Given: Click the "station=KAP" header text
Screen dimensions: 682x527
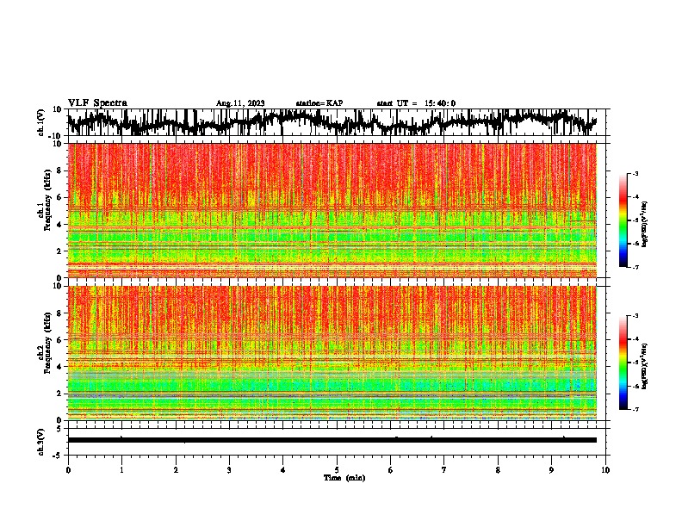Looking at the screenshot, I should point(319,103).
